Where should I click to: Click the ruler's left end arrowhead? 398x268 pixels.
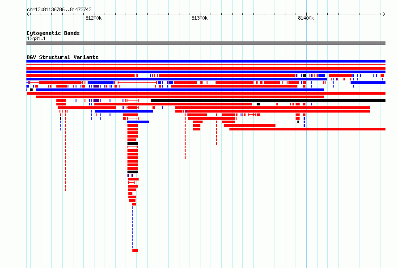[28, 14]
